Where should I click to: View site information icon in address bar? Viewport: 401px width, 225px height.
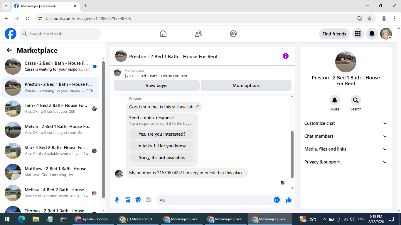point(40,18)
